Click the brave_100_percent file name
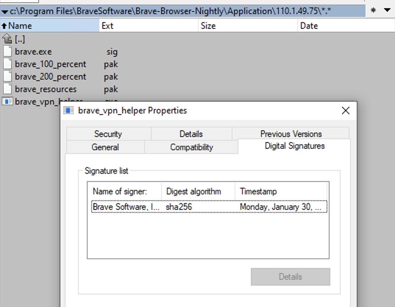This screenshot has height=307, width=395. point(50,64)
